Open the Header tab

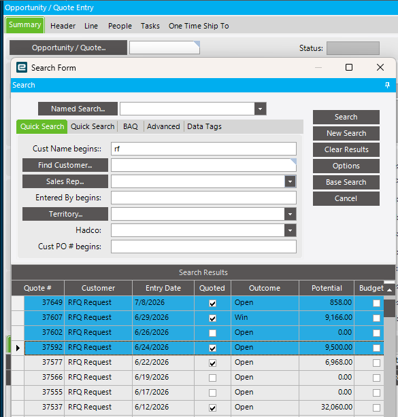tap(63, 26)
